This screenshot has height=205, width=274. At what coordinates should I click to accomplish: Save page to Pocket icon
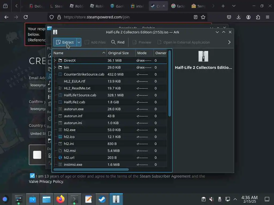tap(229, 17)
